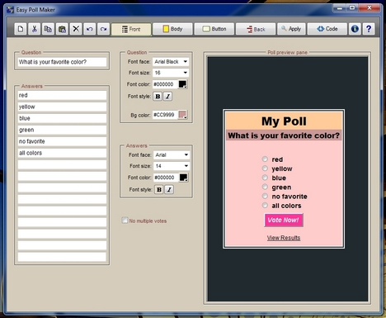Click the Copy icon in toolbar

point(48,29)
